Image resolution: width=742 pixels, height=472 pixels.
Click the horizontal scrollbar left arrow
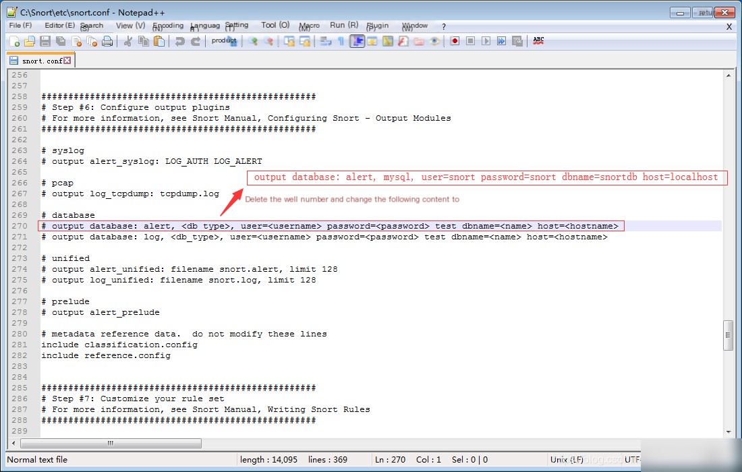point(13,443)
